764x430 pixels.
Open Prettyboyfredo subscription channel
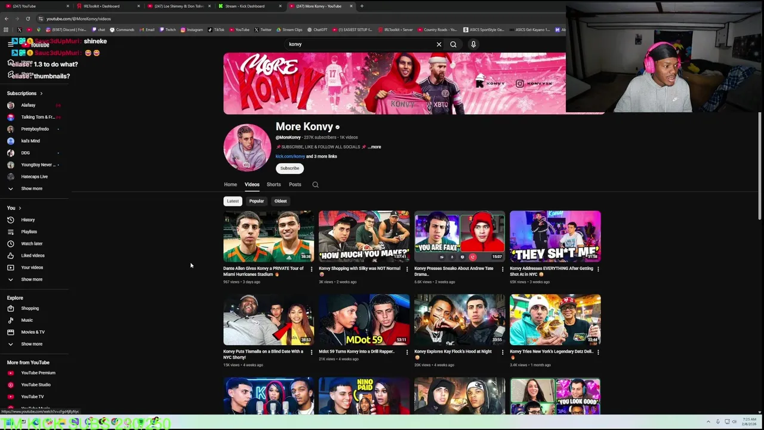pos(35,129)
